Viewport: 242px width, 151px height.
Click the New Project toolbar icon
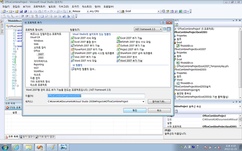click(x=4, y=11)
